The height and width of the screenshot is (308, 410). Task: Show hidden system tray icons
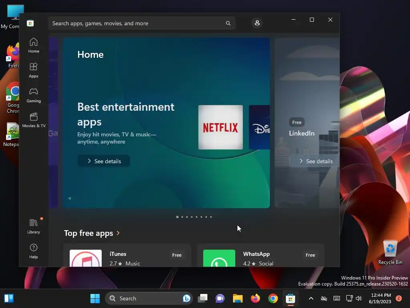coord(311,298)
